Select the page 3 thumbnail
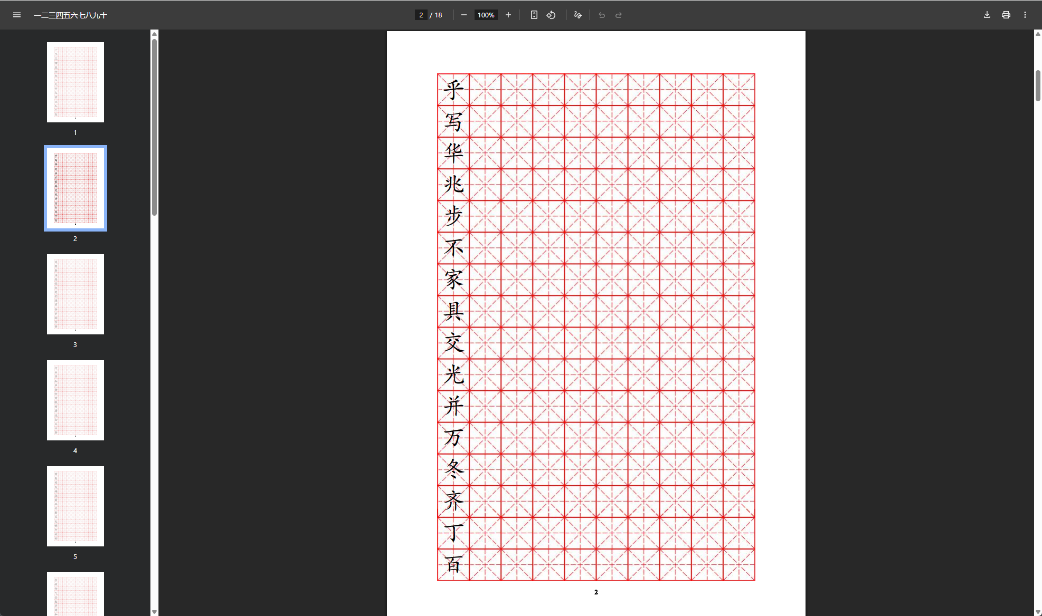The image size is (1042, 616). [x=75, y=294]
